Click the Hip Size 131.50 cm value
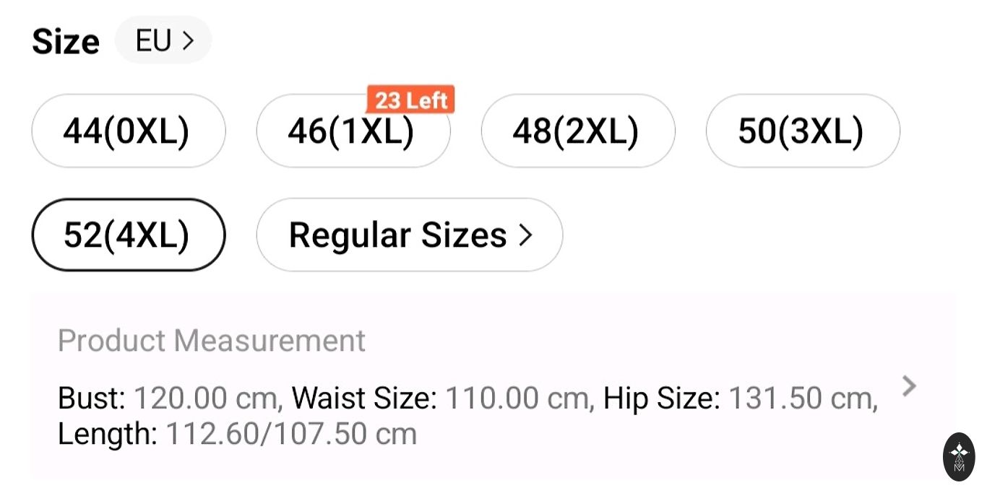Viewport: 987px width, 493px height. 801,398
